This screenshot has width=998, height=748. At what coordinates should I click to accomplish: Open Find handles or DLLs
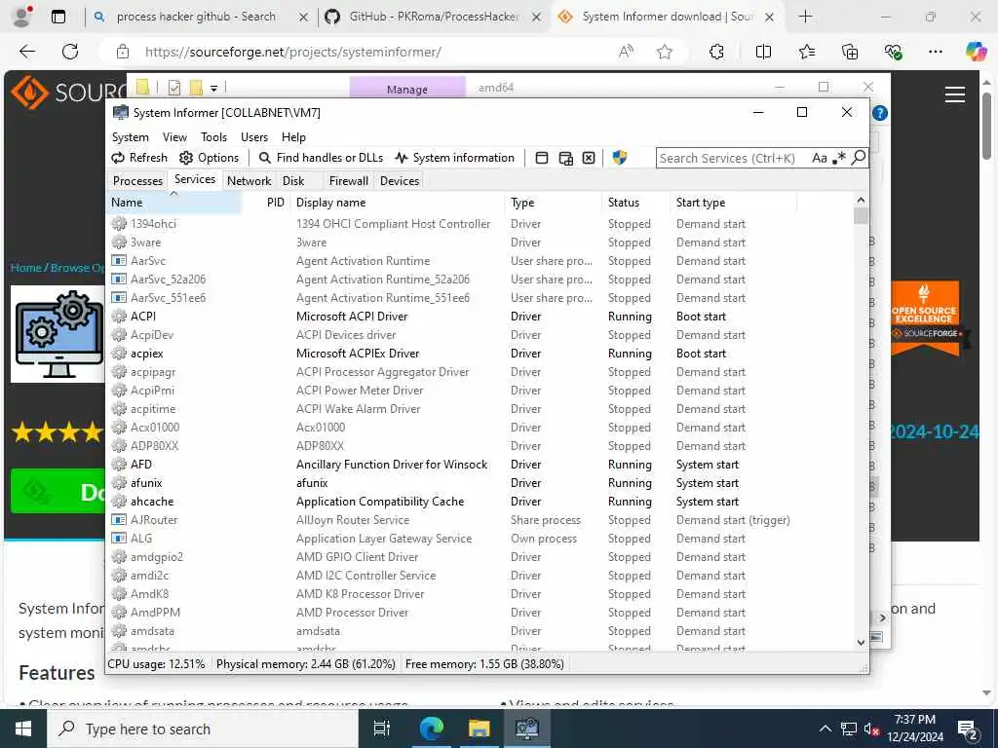[322, 158]
